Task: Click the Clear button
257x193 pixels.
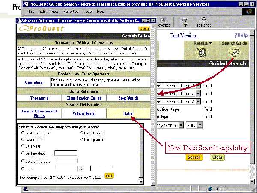Action: pyautogui.click(x=217, y=157)
